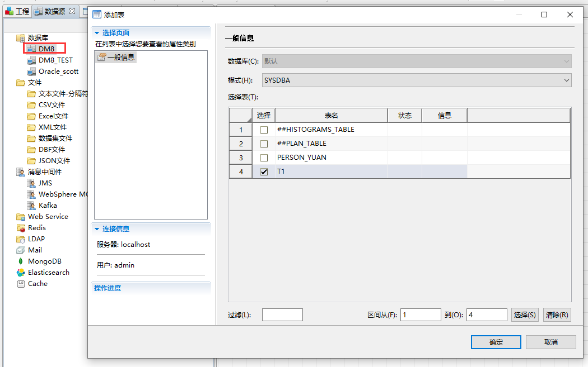Viewport: 588px width, 367px height.
Task: Close the 数据源 tab
Action: [72, 11]
